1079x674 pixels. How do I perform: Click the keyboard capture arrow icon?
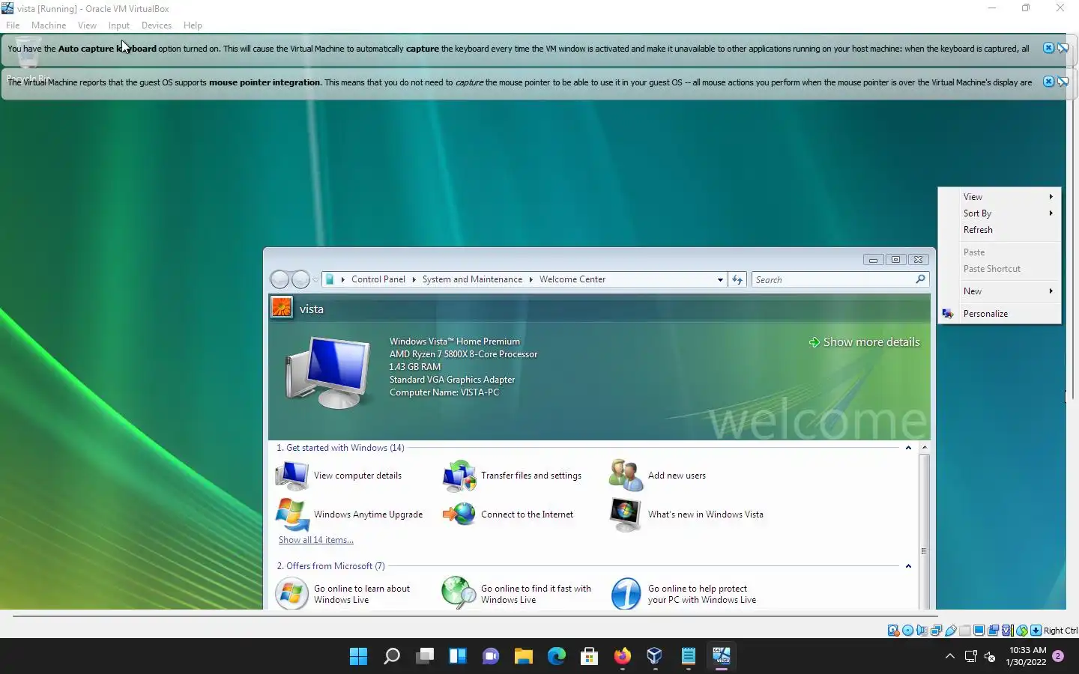click(1036, 631)
